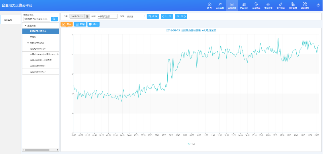Image resolution: width=323 pixels, height=154 pixels.
Task: Open the power monitoring plug icon
Action: (x=220, y=6)
